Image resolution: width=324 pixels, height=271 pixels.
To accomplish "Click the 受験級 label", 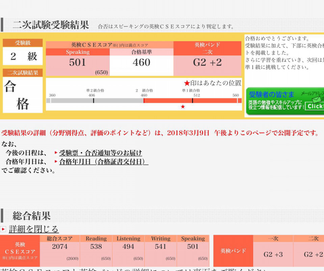I will click(x=23, y=43).
